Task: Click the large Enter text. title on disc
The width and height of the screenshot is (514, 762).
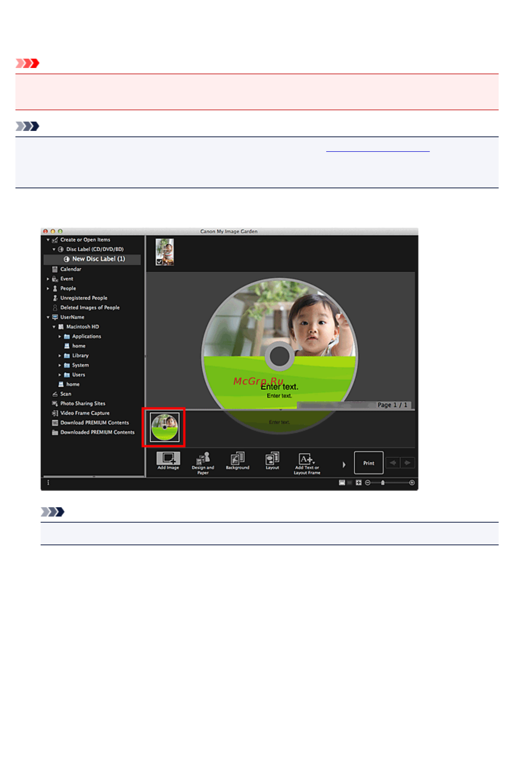Action: (x=280, y=387)
